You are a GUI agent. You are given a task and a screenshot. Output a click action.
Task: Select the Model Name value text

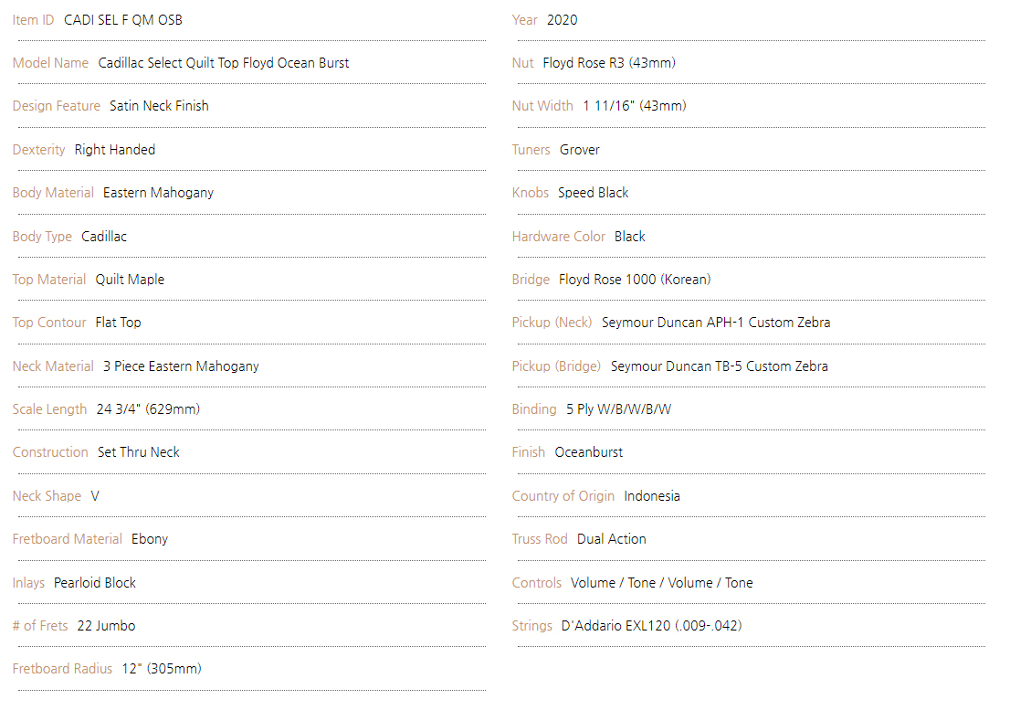tap(224, 63)
